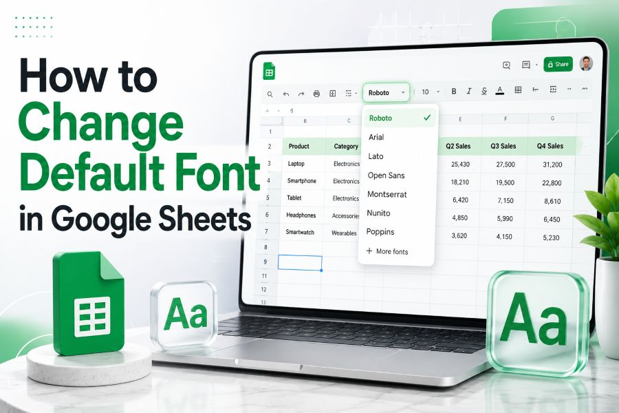619x413 pixels.
Task: Expand the small arrow beside comments icon
Action: (x=536, y=65)
